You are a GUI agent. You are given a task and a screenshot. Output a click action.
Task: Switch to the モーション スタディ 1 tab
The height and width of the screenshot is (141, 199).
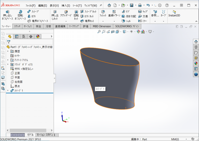click(46, 135)
